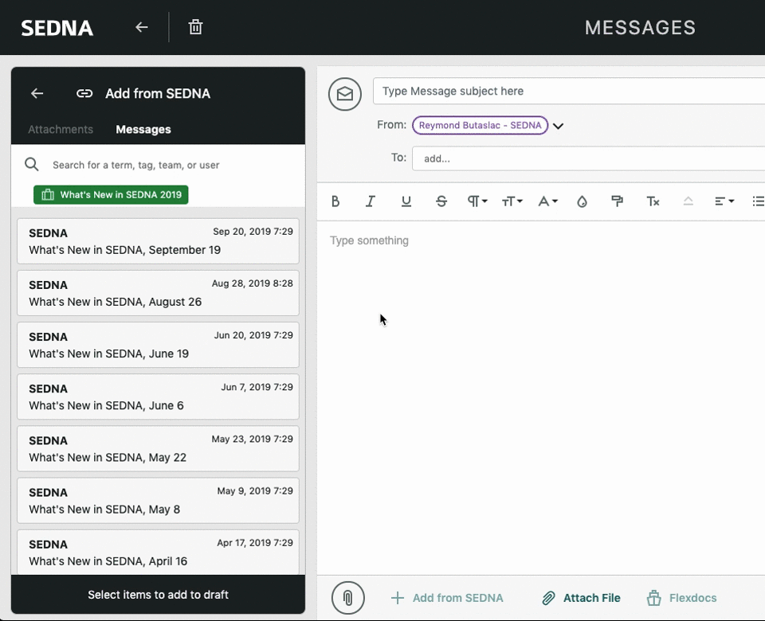The width and height of the screenshot is (765, 621).
Task: Click the message subject field
Action: pyautogui.click(x=569, y=91)
